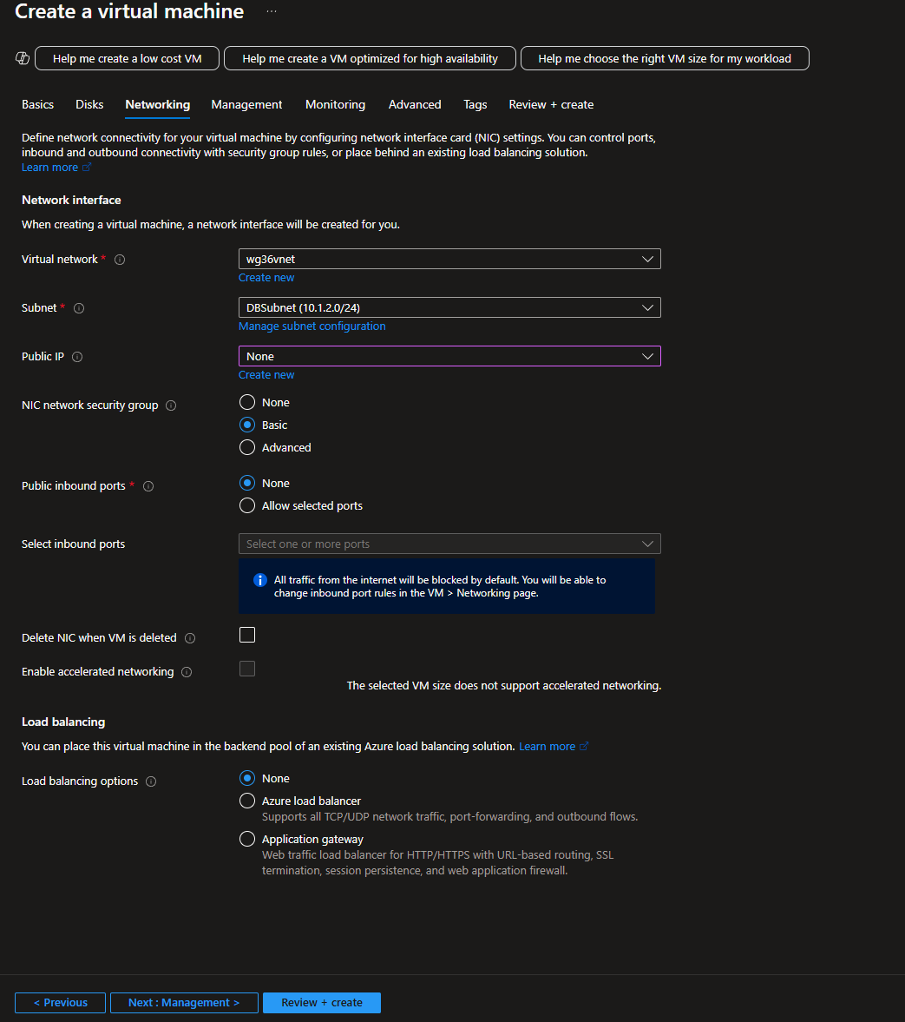The height and width of the screenshot is (1022, 905).
Task: Click the Review + create button
Action: tap(322, 1002)
